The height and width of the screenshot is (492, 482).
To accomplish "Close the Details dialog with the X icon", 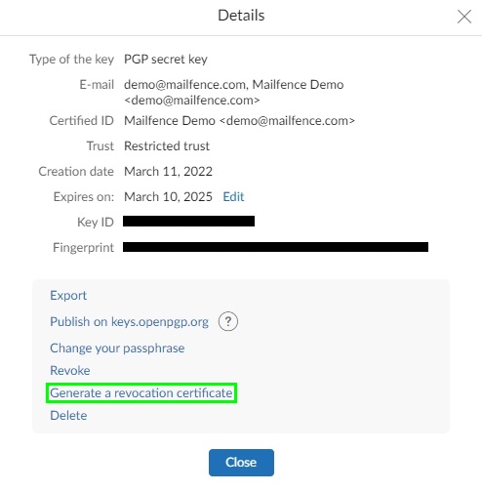I will click(464, 17).
